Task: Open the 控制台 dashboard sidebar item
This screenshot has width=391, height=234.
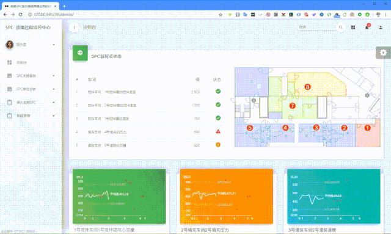Action: 31,62
